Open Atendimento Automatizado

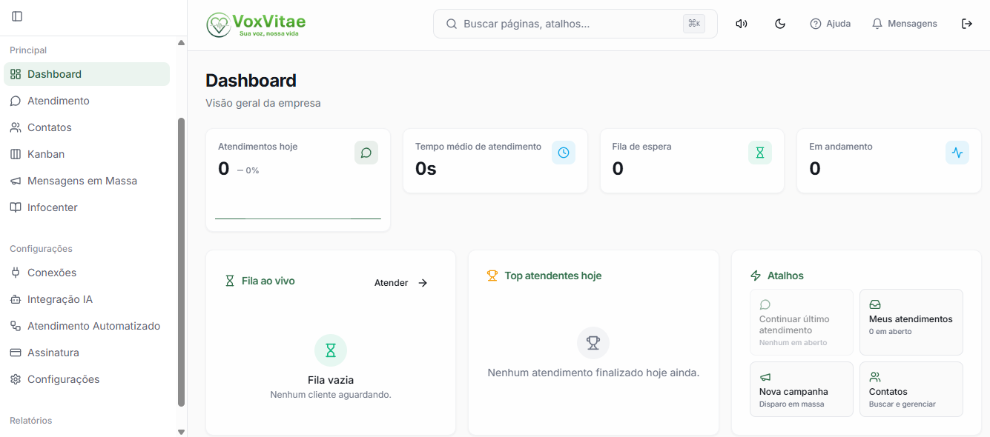click(x=87, y=326)
